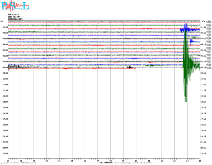Viewport: 212px width, 165px height.
Task: Click the blue seismic burst near 01:15
Action: coord(186,30)
